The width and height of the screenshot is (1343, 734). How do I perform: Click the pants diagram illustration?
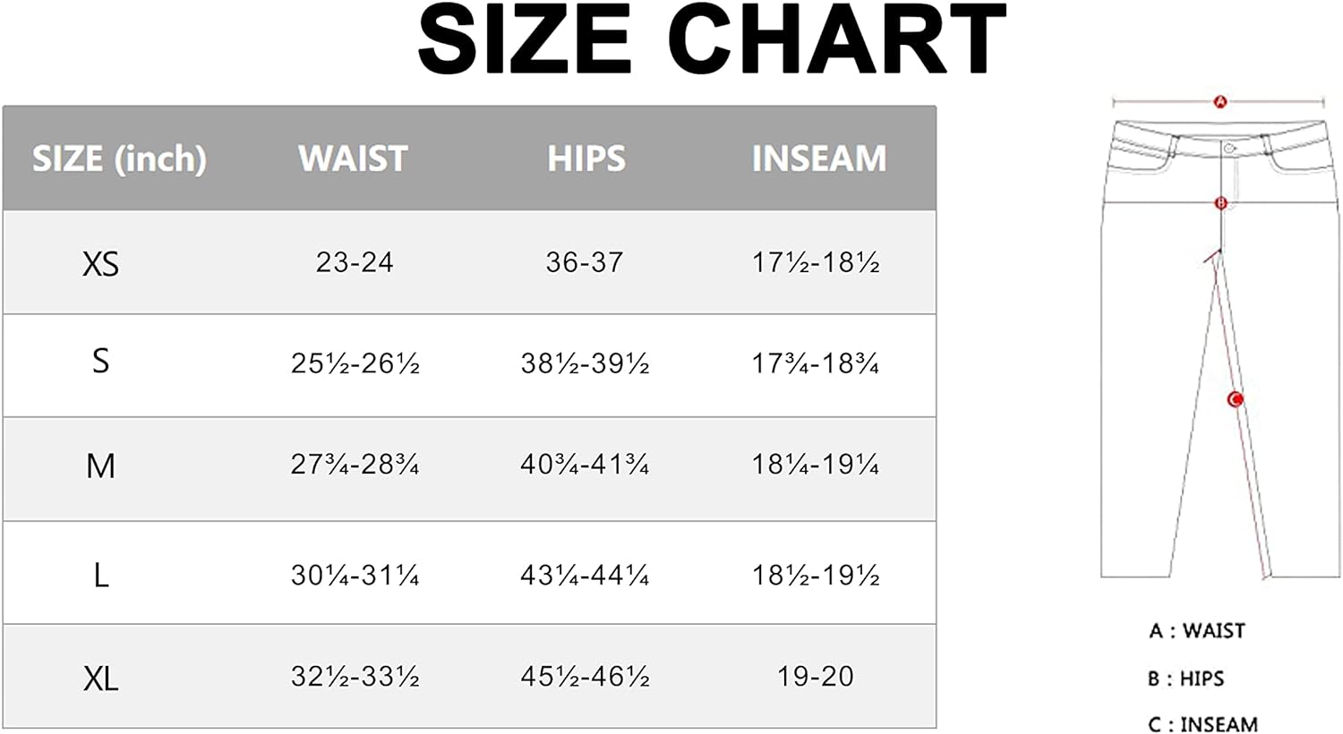click(1219, 337)
